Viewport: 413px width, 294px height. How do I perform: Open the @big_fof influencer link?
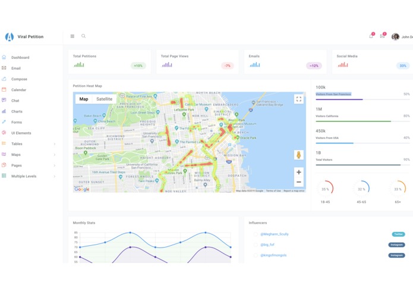coord(267,245)
